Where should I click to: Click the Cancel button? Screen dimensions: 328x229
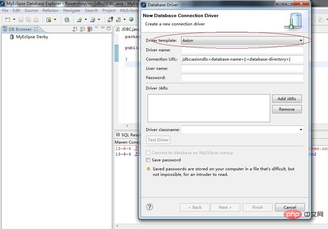click(x=290, y=207)
